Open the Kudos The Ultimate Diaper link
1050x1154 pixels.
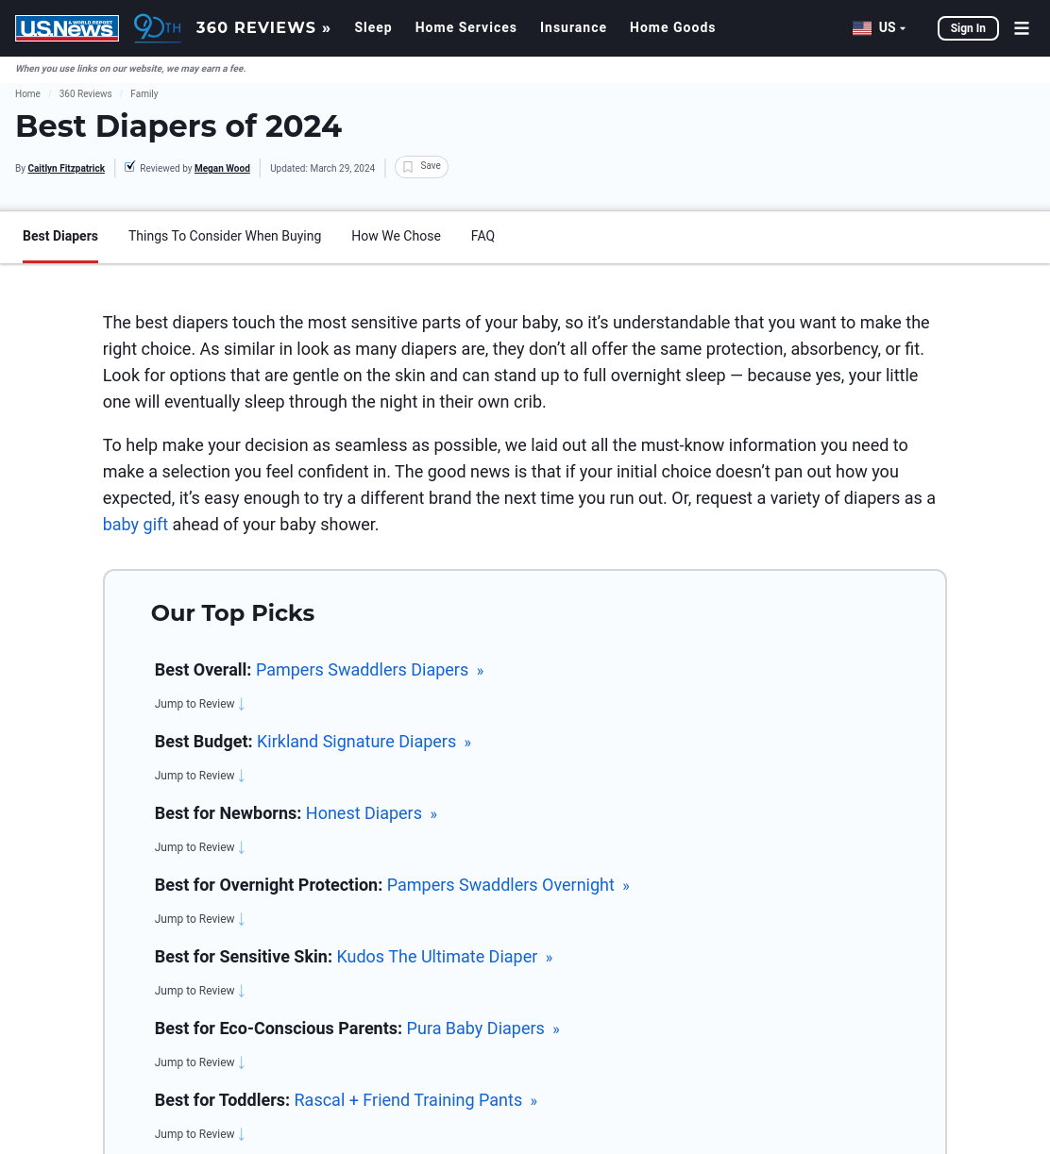tap(444, 957)
